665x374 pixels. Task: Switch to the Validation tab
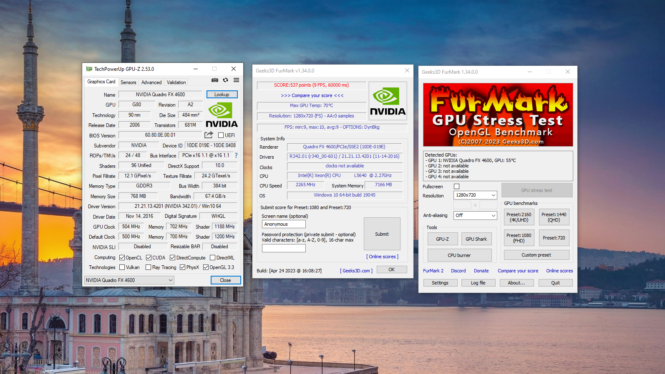click(176, 82)
